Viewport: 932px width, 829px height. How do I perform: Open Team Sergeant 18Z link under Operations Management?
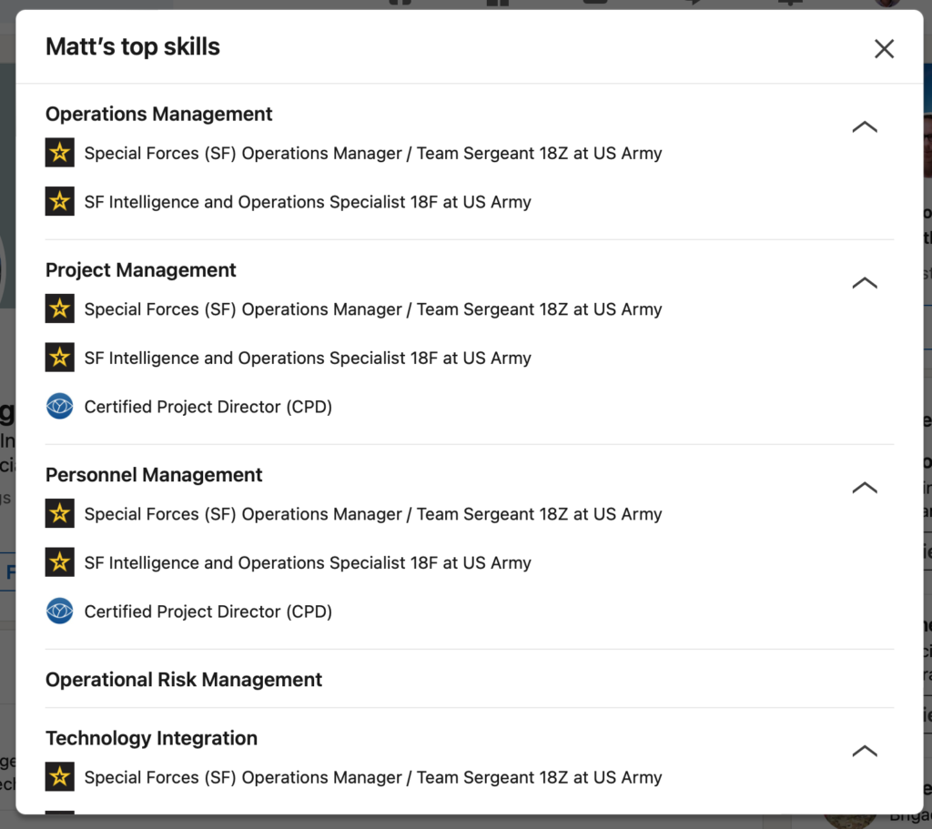click(373, 153)
